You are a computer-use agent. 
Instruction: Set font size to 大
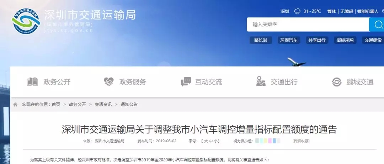click(x=206, y=141)
